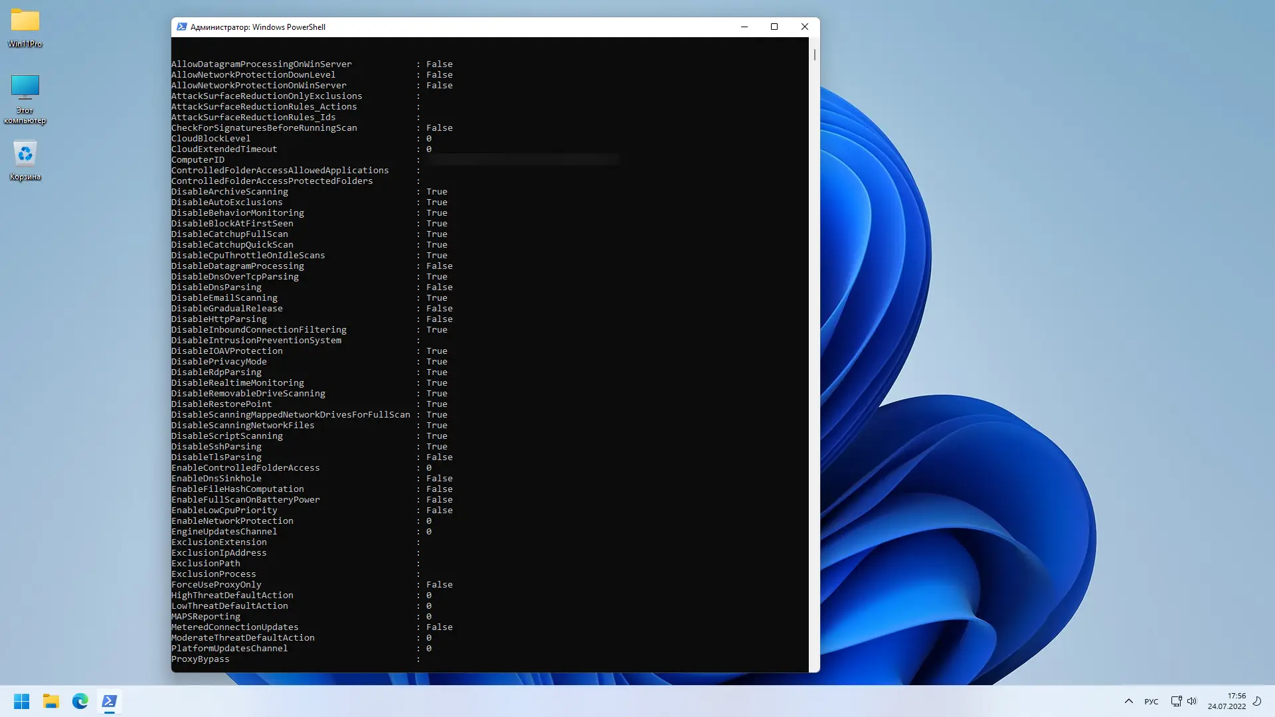Viewport: 1275px width, 717px height.
Task: Minimize the PowerShell window
Action: (x=744, y=27)
